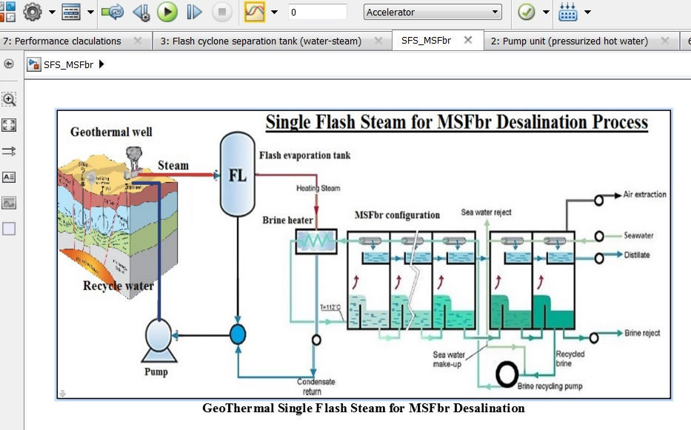Open the Library Browser icon
Viewport: 691px width, 430px height.
pyautogui.click(x=7, y=12)
